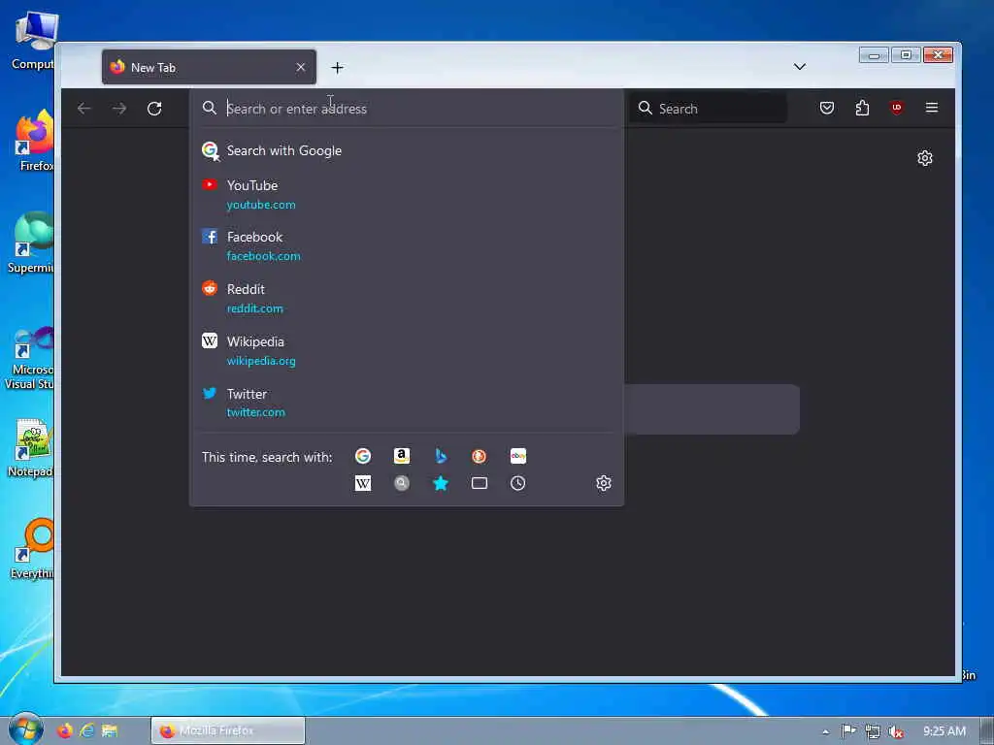
Task: Choose the Bing search engine icon
Action: 441,456
